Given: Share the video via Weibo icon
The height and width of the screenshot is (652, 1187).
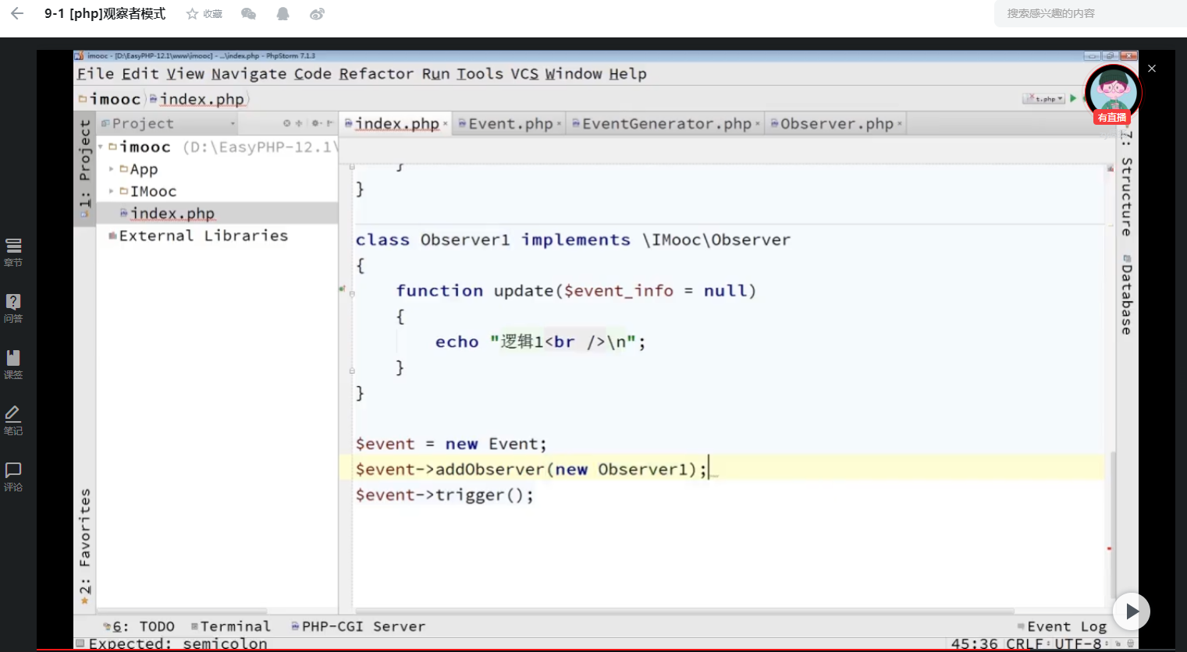Looking at the screenshot, I should 317,14.
